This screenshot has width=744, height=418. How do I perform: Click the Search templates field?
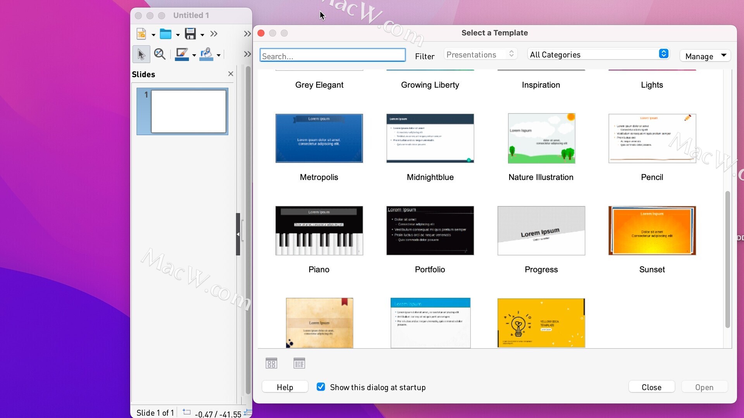332,55
